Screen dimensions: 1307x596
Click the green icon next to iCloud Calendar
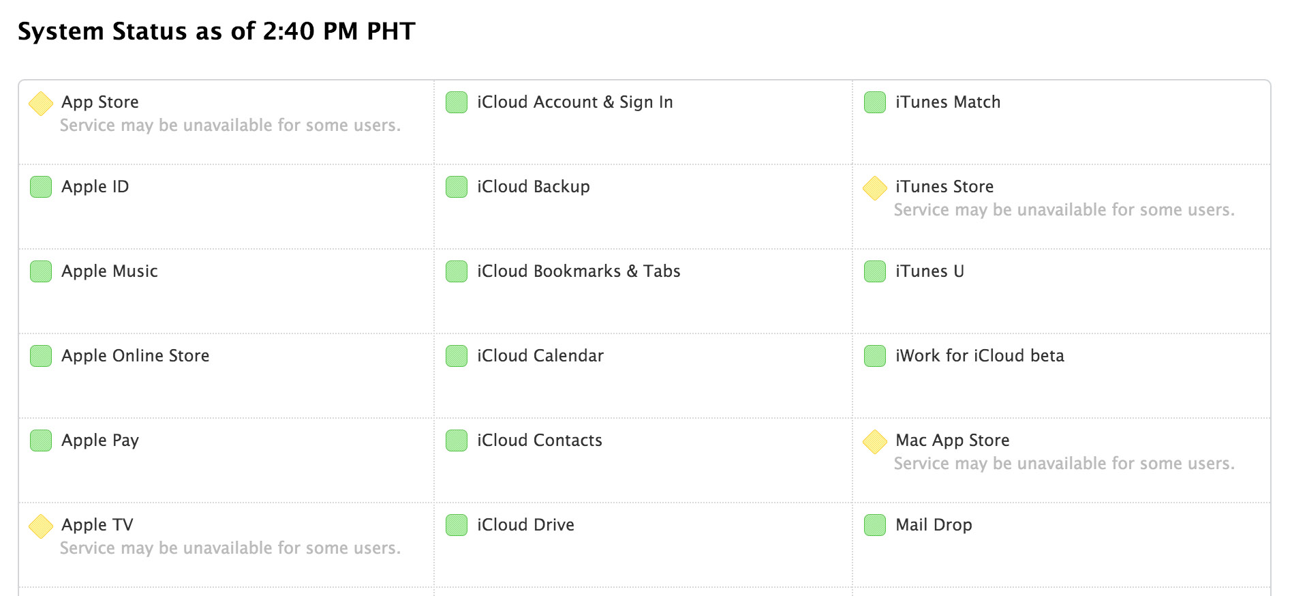[x=457, y=356]
